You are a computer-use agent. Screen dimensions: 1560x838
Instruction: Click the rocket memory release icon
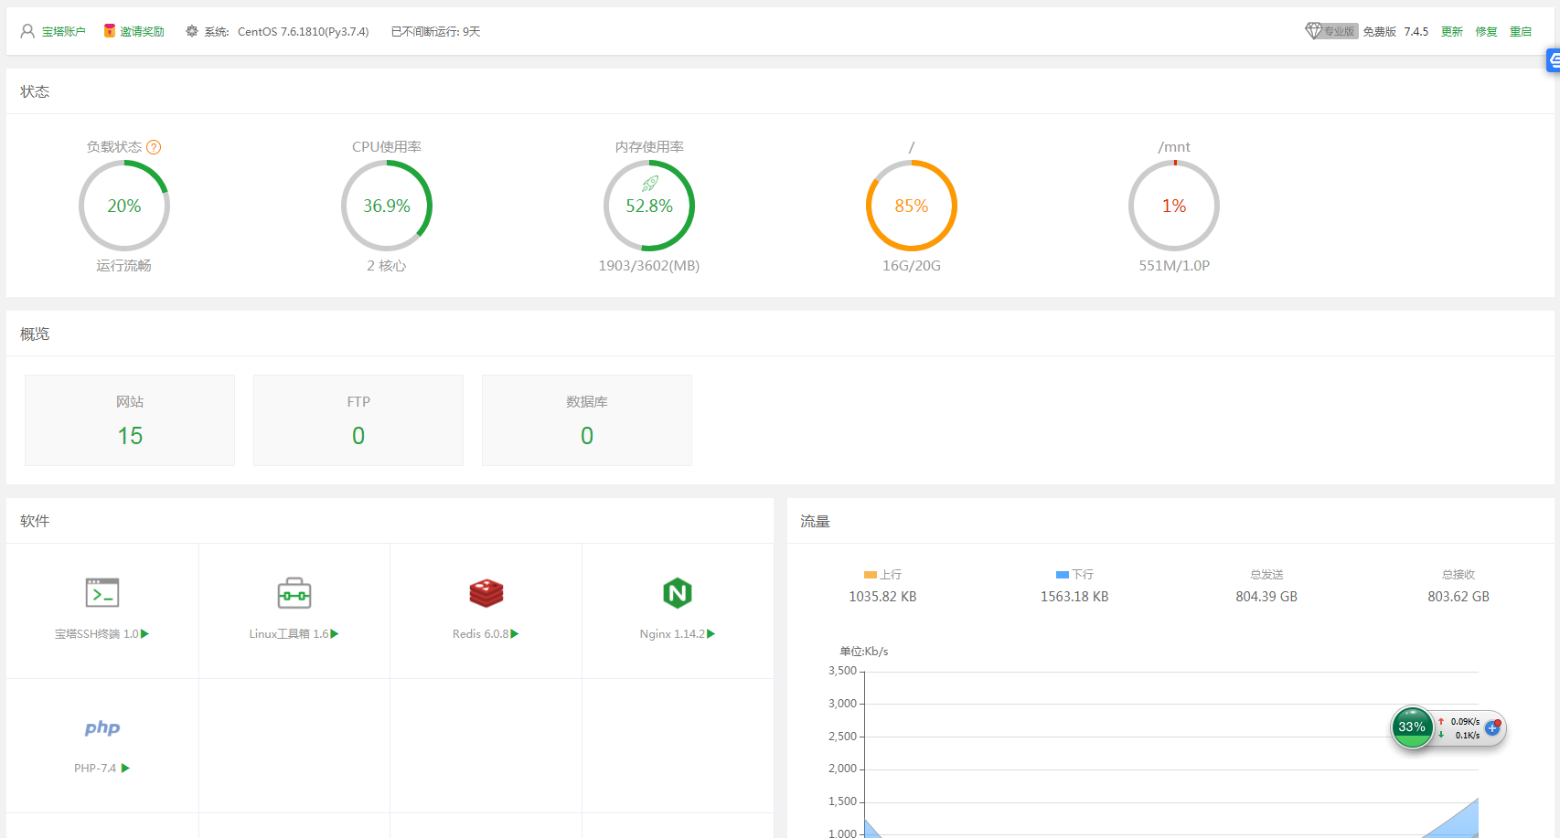click(649, 184)
